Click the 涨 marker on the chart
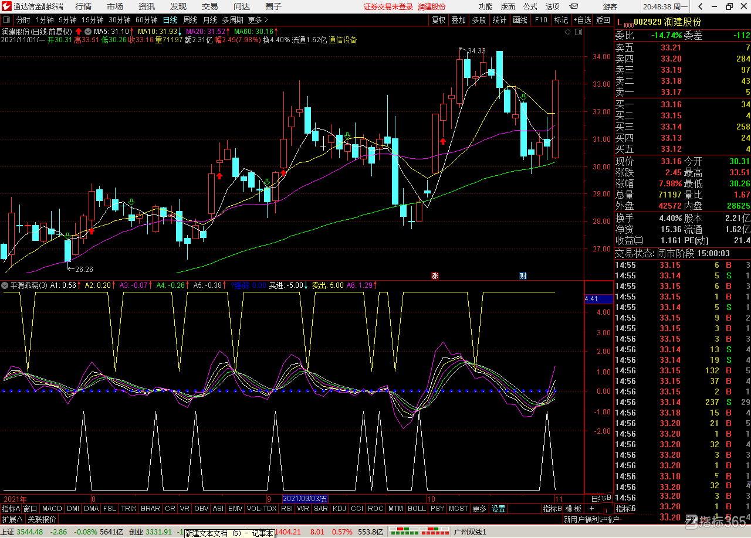The height and width of the screenshot is (538, 751). point(435,275)
